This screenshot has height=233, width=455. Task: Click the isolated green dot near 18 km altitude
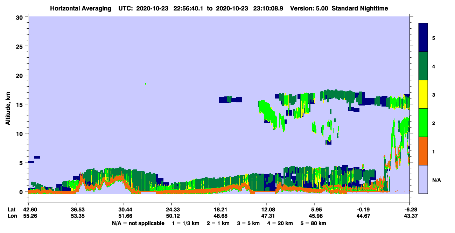point(145,84)
